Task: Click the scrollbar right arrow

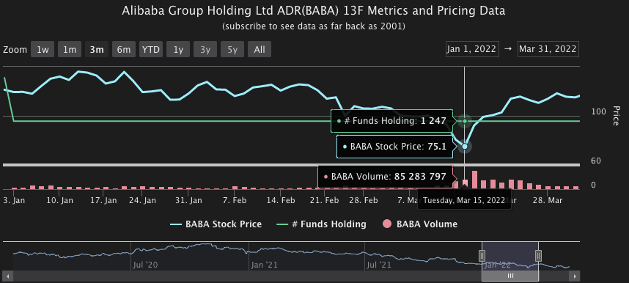Action: (575, 276)
